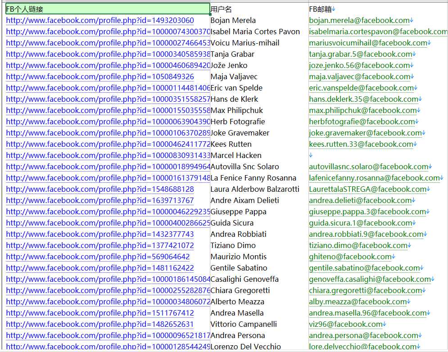Viewport: 448px width, 352px height.
Task: Click email herbfotografie@facebook.com
Action: coord(362,122)
